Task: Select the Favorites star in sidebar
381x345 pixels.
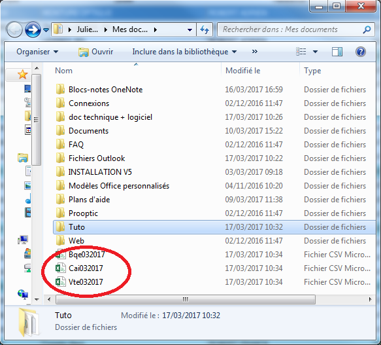Action: tap(23, 74)
